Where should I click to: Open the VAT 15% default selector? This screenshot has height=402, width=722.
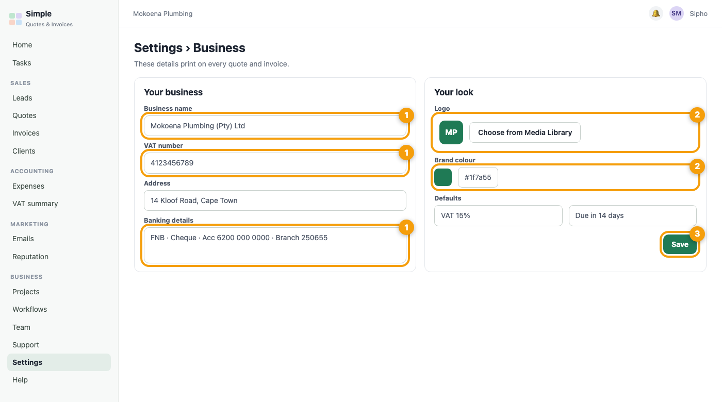pyautogui.click(x=498, y=215)
